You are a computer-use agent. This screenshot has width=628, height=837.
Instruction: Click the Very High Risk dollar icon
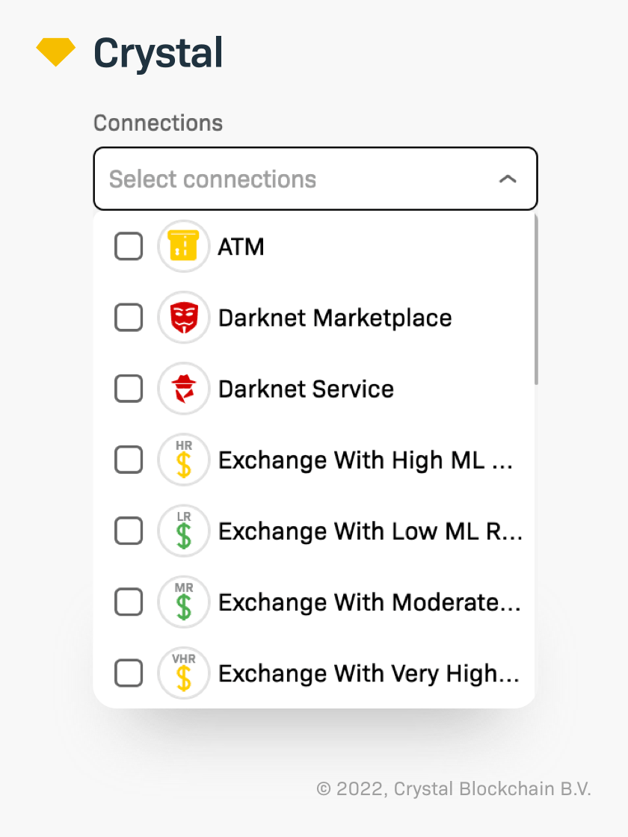click(183, 673)
